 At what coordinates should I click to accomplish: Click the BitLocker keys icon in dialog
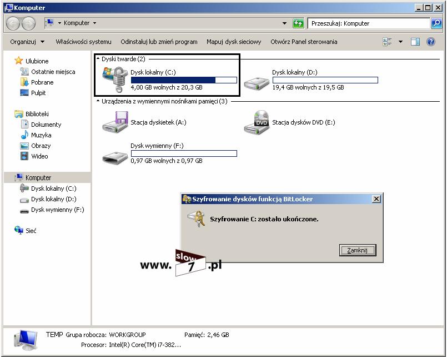click(x=197, y=219)
